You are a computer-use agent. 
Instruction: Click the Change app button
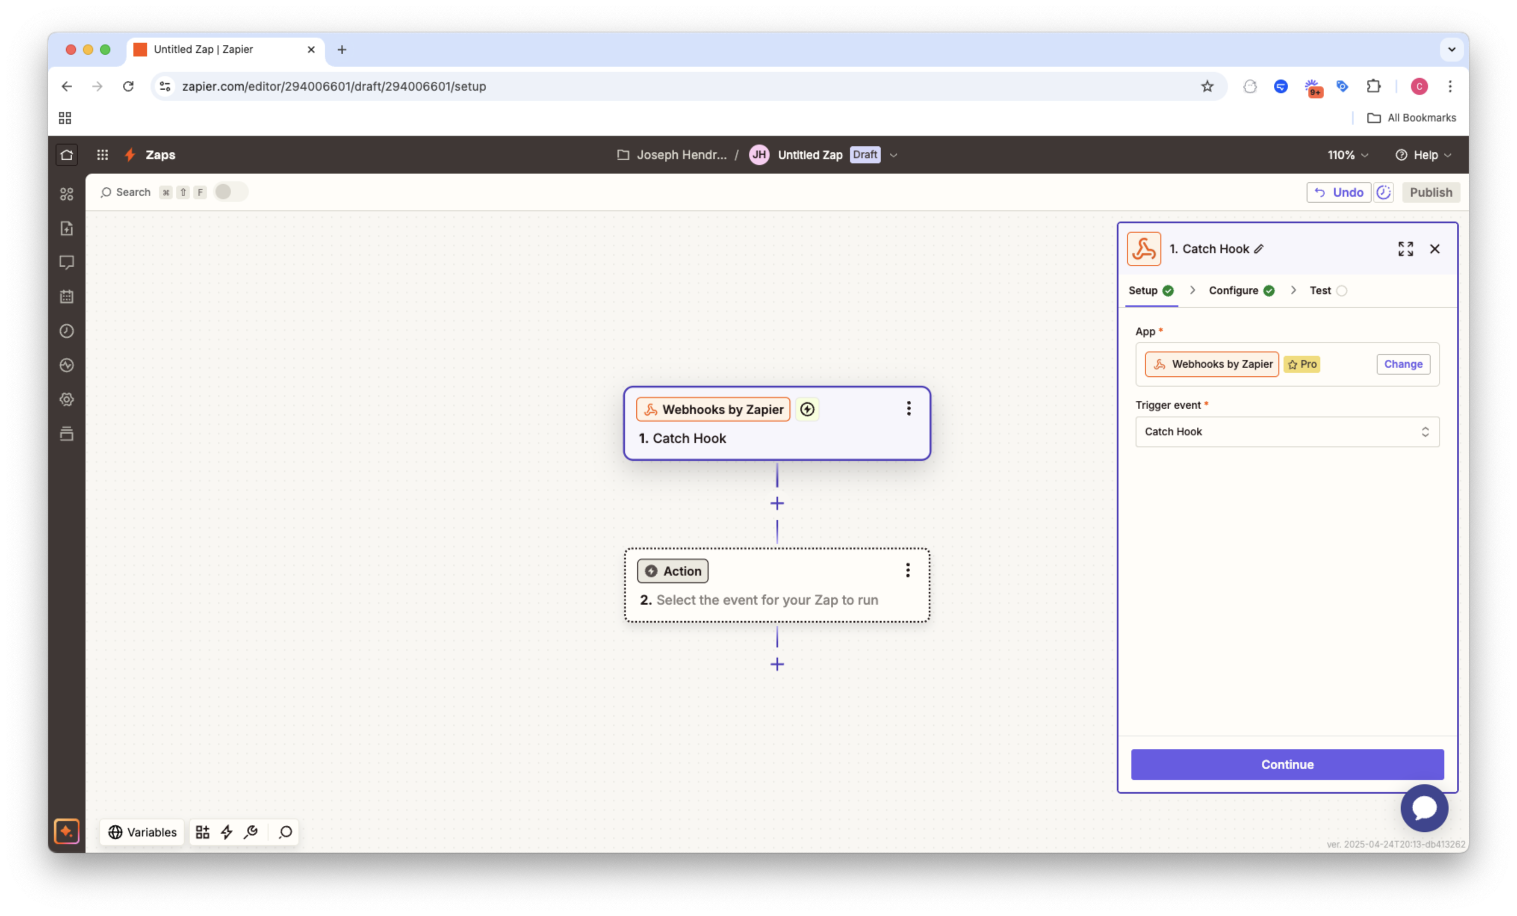tap(1402, 364)
